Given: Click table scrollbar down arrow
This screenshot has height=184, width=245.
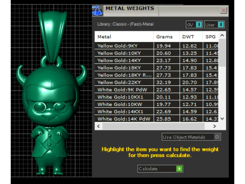Looking at the screenshot, I should click(222, 119).
